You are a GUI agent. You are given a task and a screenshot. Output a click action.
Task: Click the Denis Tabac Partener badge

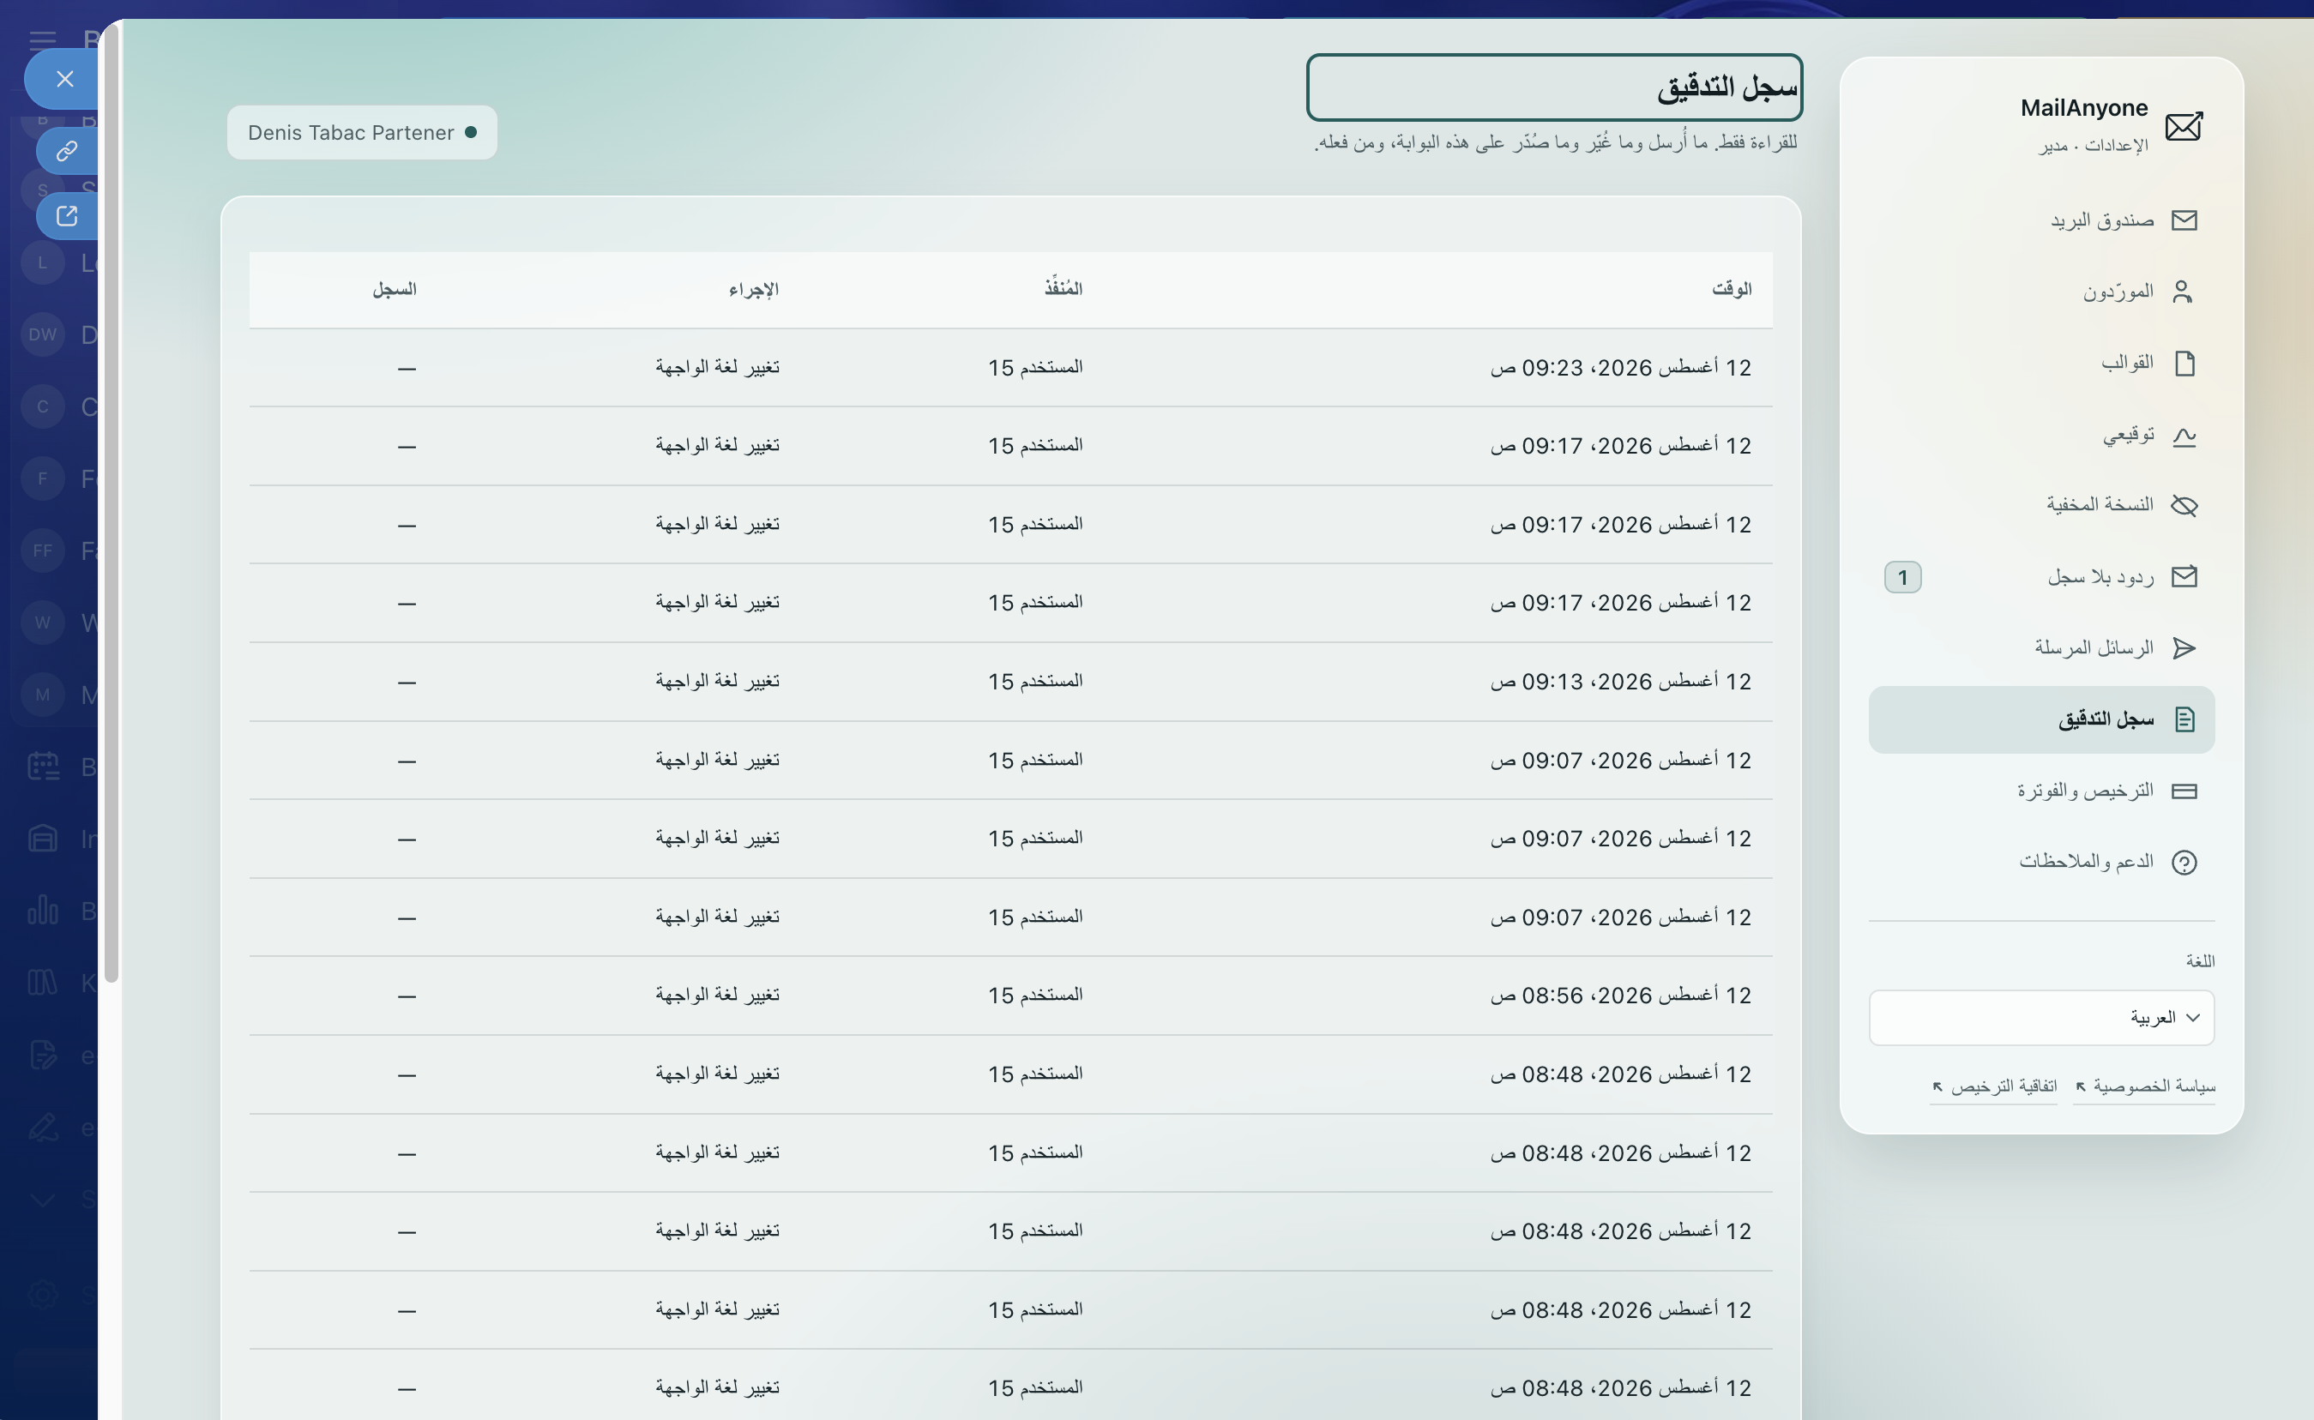click(x=362, y=132)
